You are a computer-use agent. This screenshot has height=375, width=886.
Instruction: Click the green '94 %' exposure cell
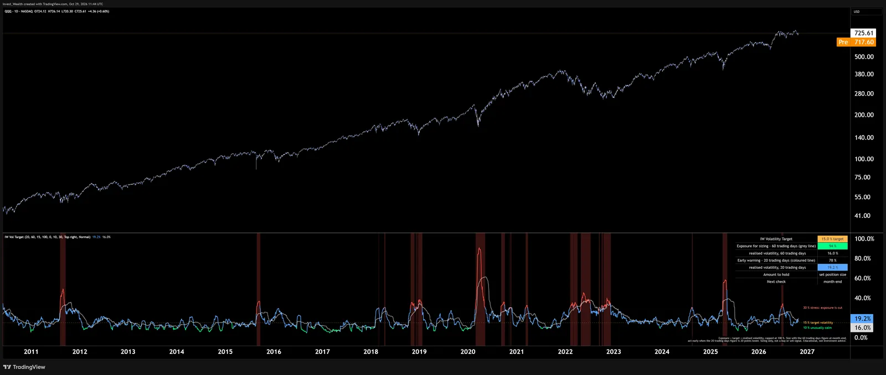(832, 246)
